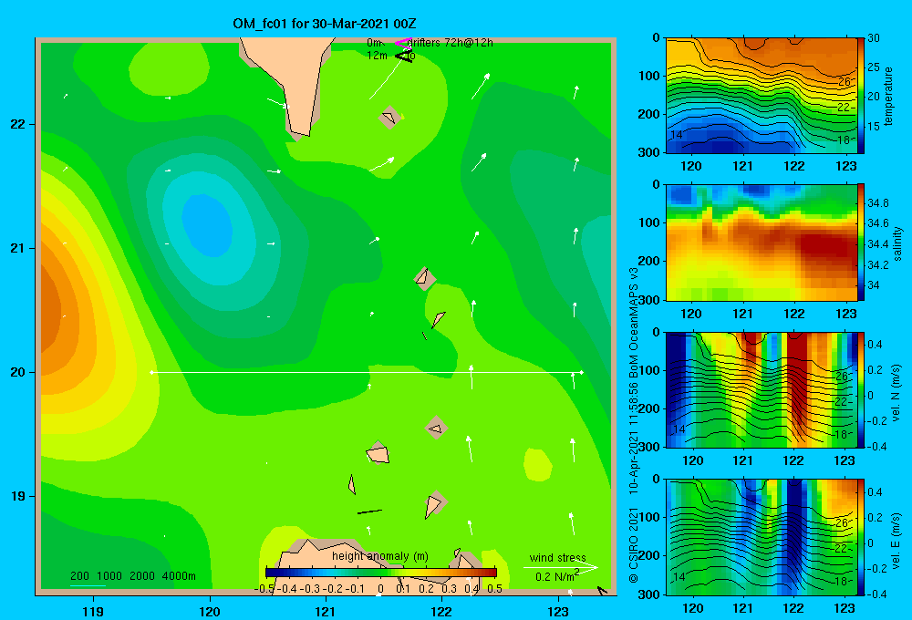912x620 pixels.
Task: Click the "temperature" axis label
Action: (x=888, y=96)
